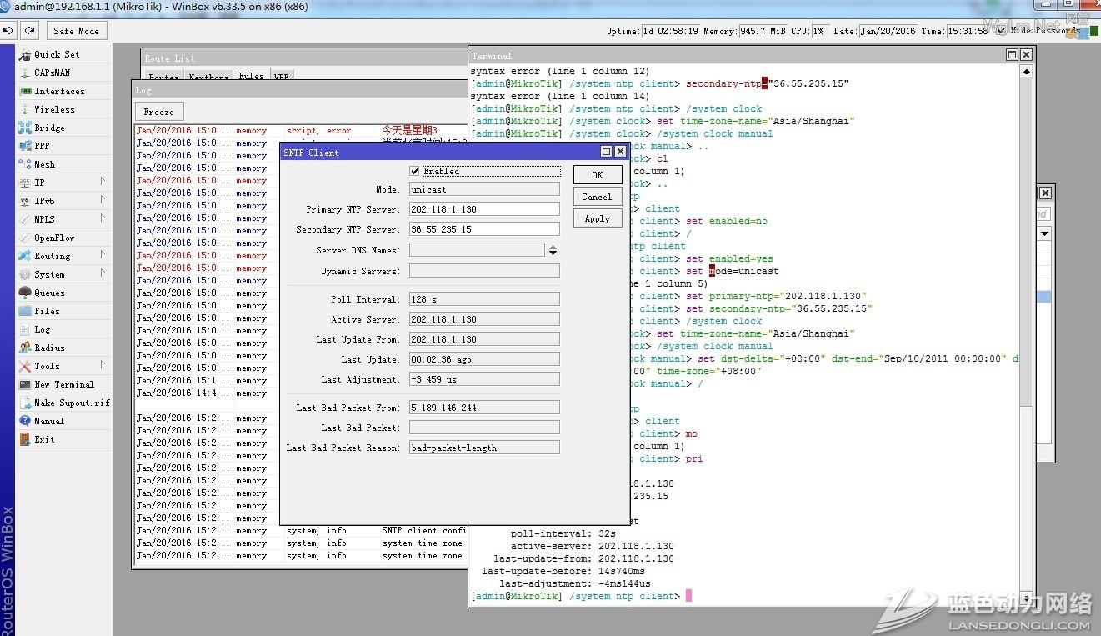Click the Undo arrow icon in toolbar
Viewport: 1101px width, 636px height.
8,31
